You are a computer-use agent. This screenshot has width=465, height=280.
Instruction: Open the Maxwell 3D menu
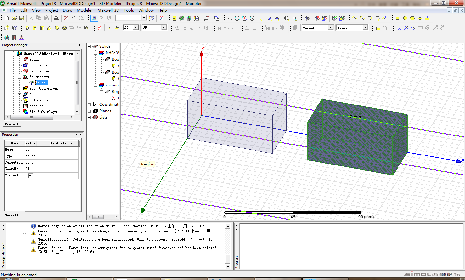pos(108,10)
